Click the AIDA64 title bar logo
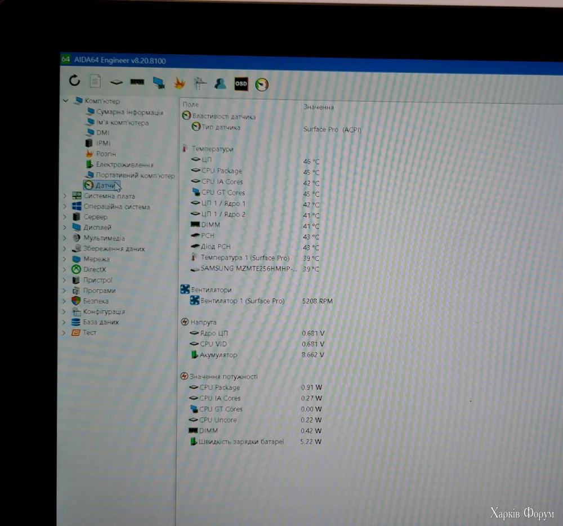The image size is (563, 526). [x=66, y=59]
